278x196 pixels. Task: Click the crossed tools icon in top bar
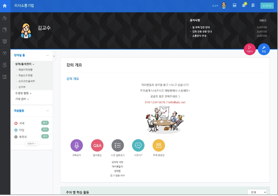253,5
